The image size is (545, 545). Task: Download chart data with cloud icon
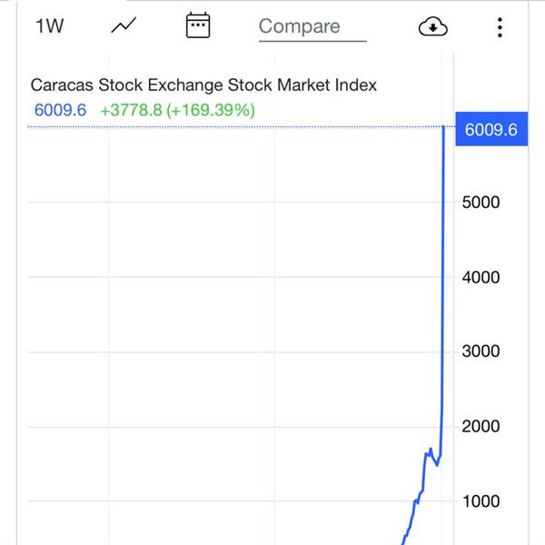pyautogui.click(x=432, y=26)
